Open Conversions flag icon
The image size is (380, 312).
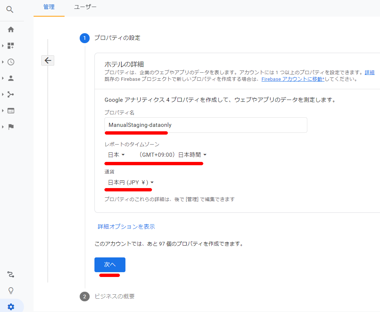click(x=11, y=127)
